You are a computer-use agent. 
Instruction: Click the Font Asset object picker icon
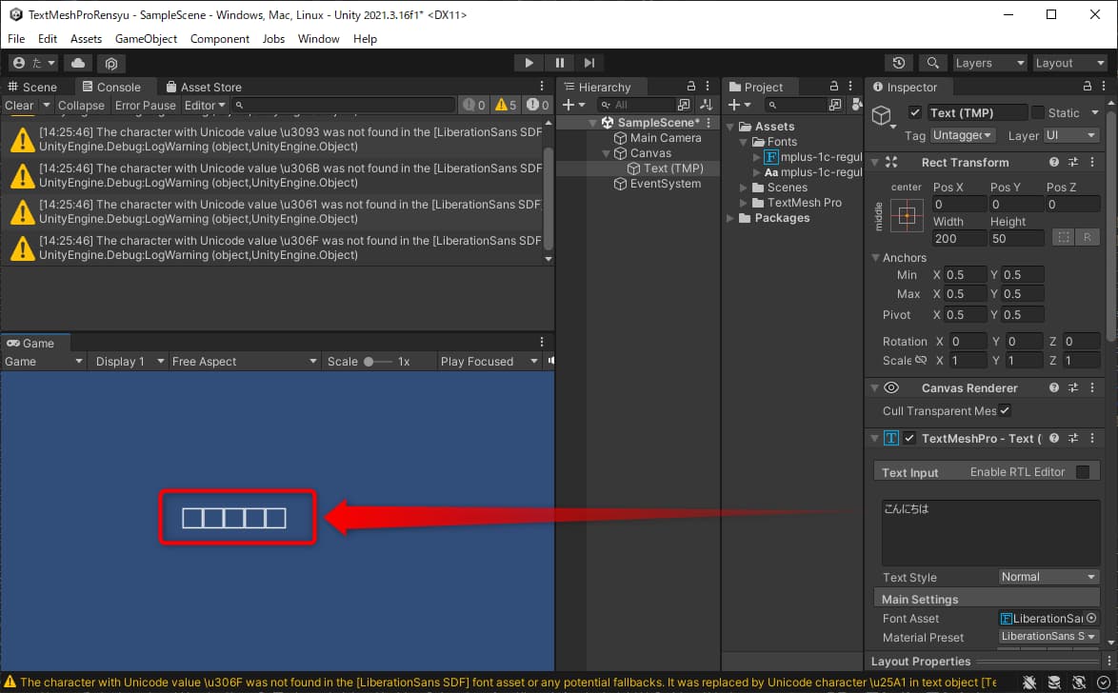(1091, 619)
